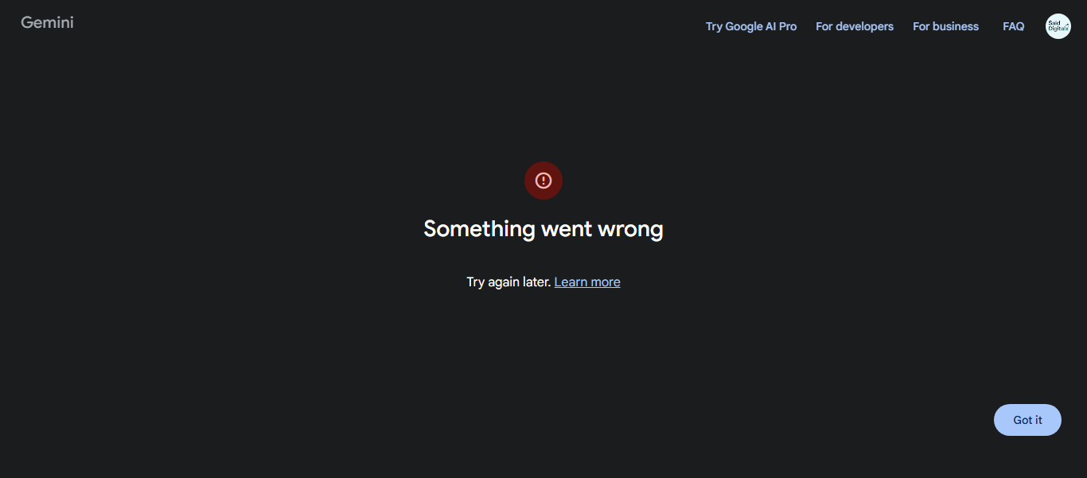Open the For business link

click(945, 26)
